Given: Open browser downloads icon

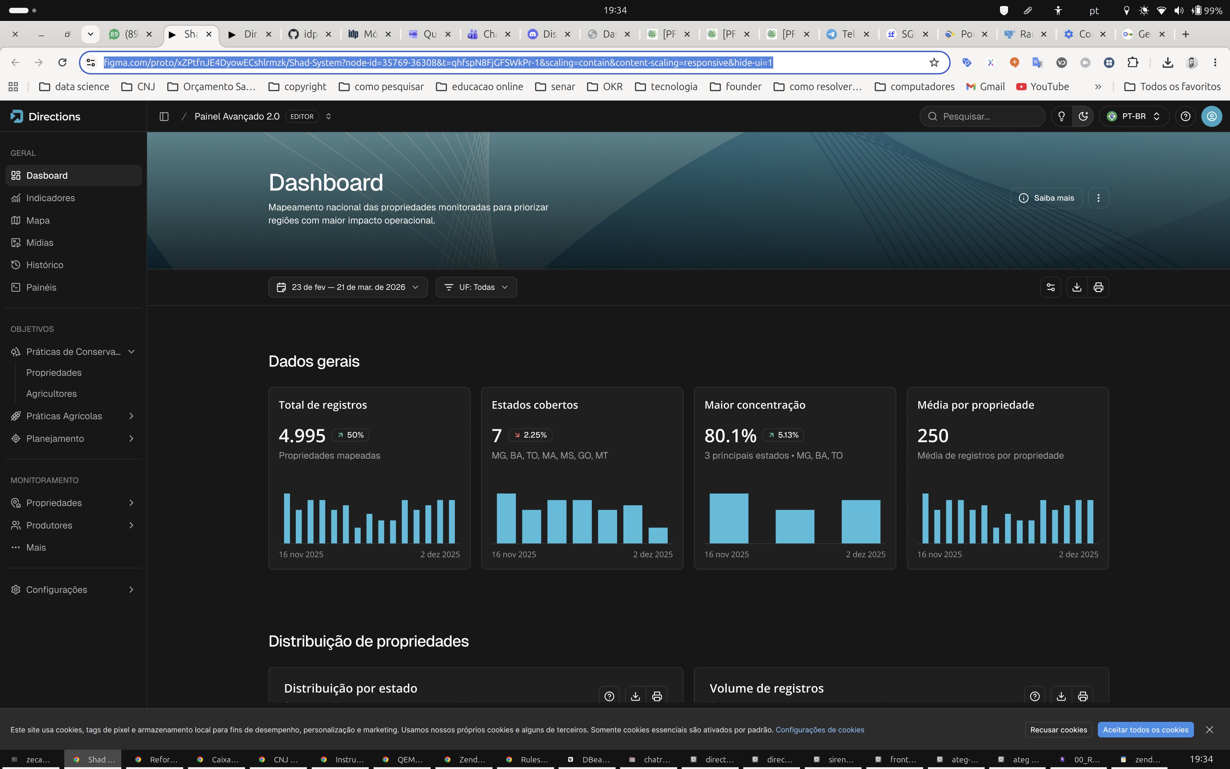Looking at the screenshot, I should [1168, 62].
